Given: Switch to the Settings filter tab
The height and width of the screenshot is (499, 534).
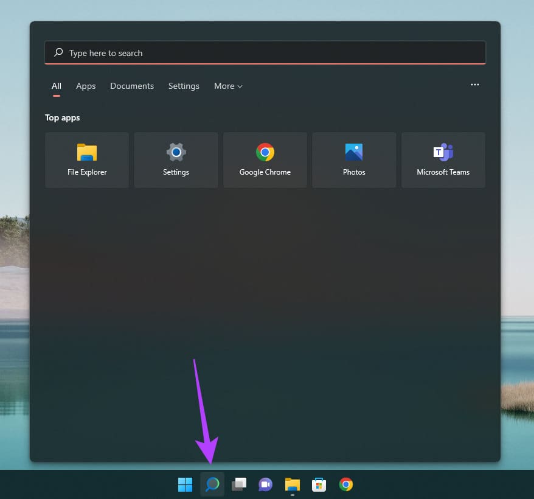Looking at the screenshot, I should (x=184, y=86).
